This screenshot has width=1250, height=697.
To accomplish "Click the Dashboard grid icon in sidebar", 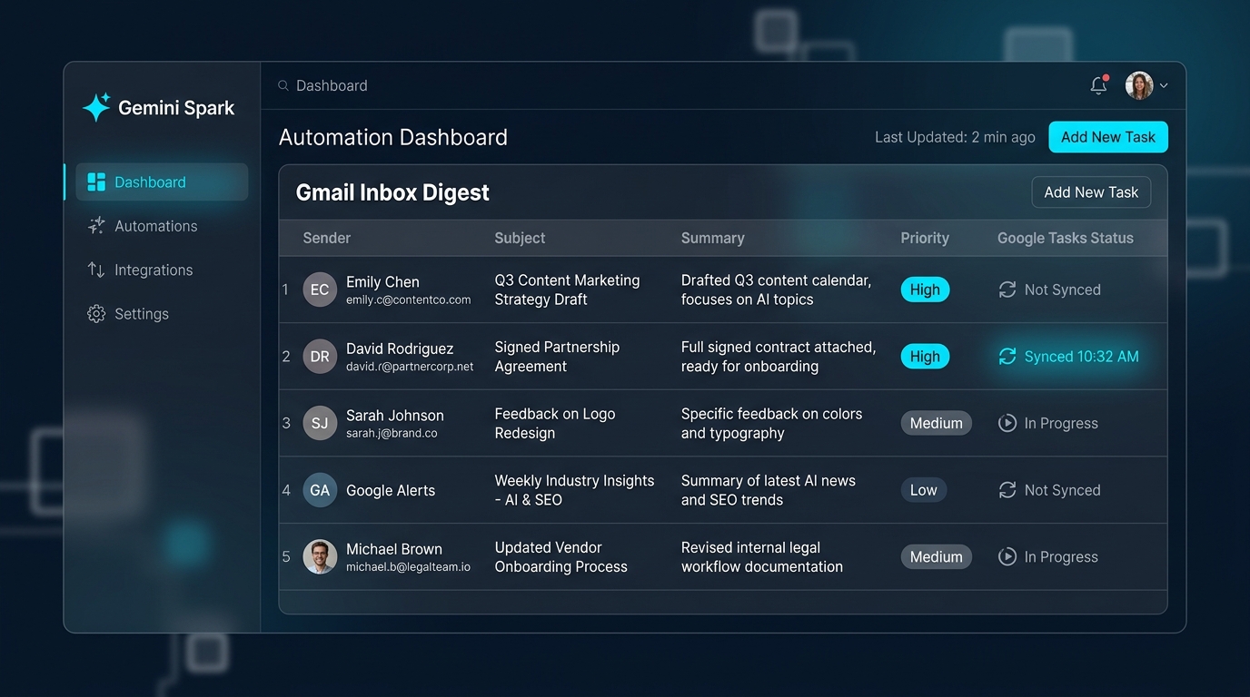I will pos(96,182).
